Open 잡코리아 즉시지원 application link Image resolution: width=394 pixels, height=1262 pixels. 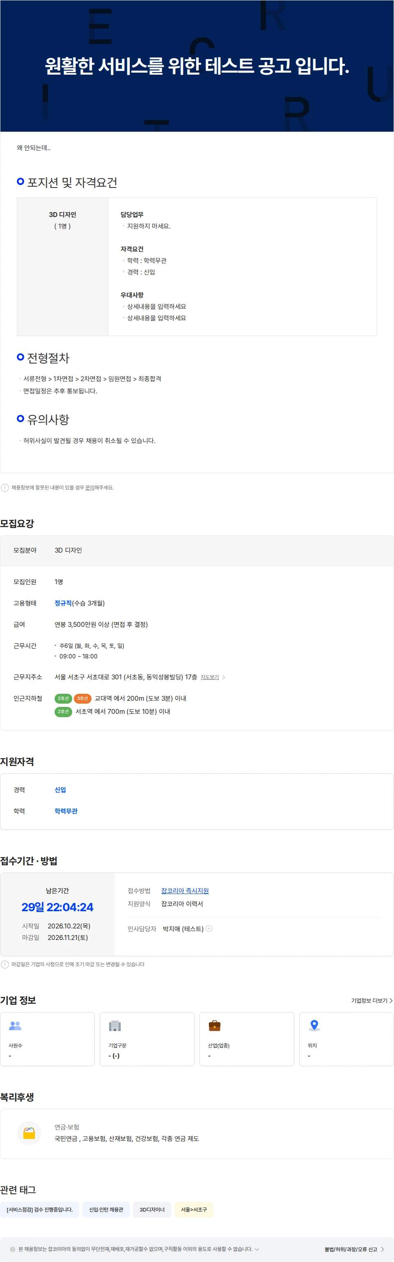(185, 891)
